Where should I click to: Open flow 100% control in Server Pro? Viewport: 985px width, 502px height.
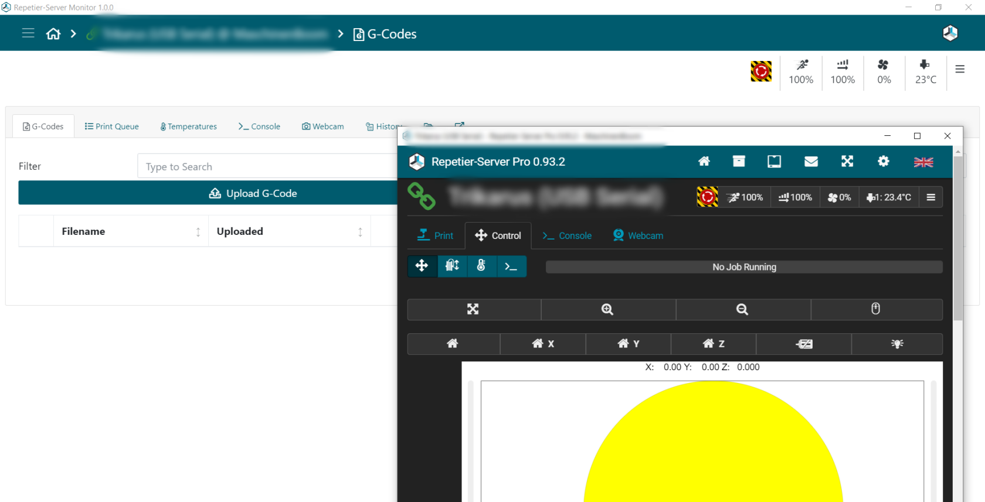click(795, 197)
